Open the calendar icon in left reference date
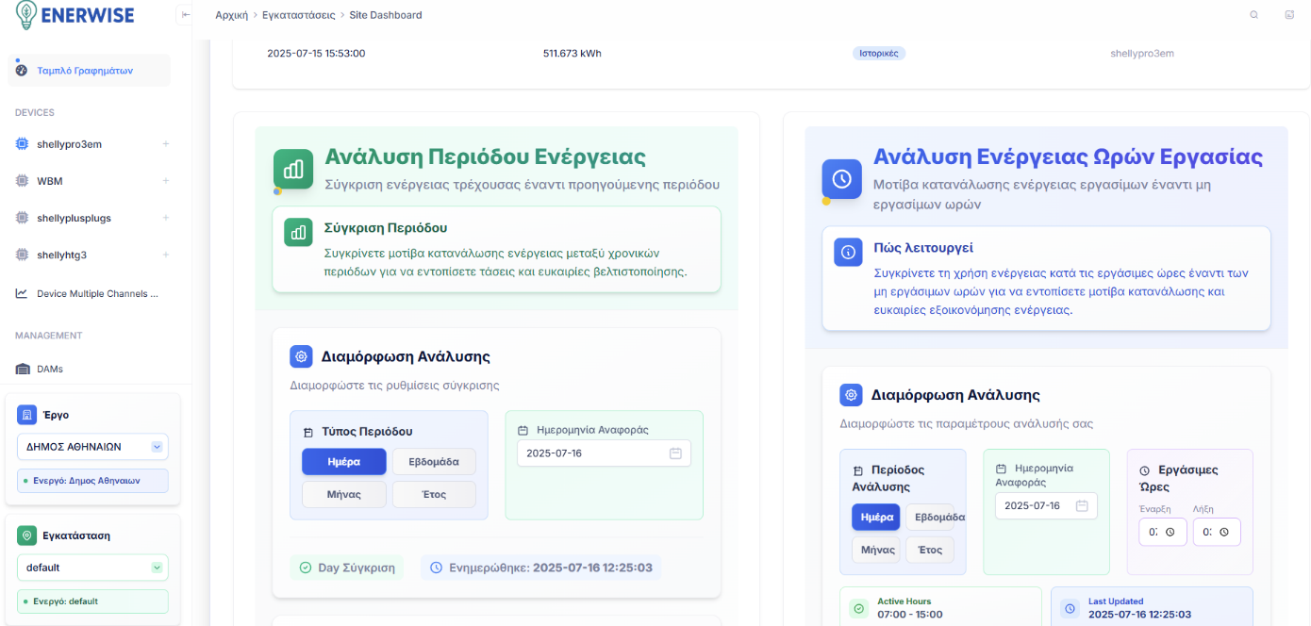Image resolution: width=1311 pixels, height=626 pixels. (x=675, y=453)
